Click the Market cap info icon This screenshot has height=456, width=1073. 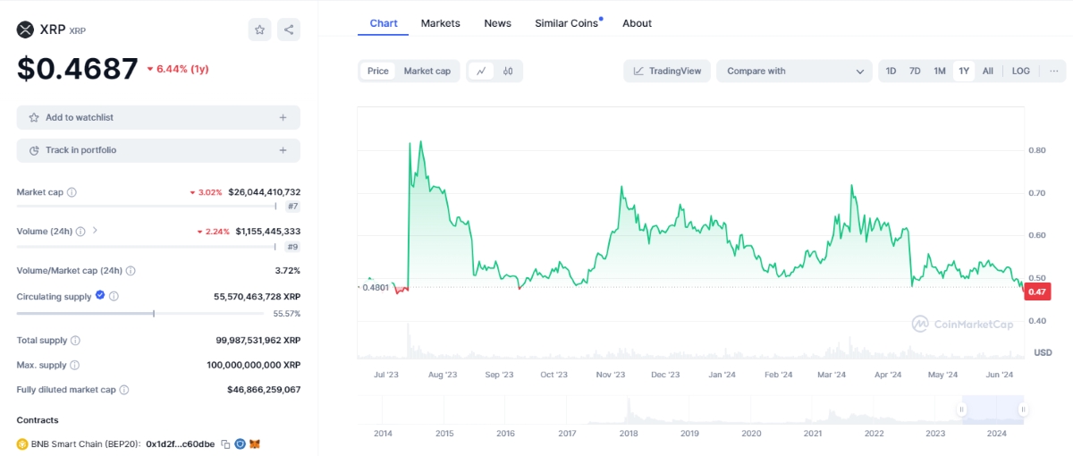point(72,192)
